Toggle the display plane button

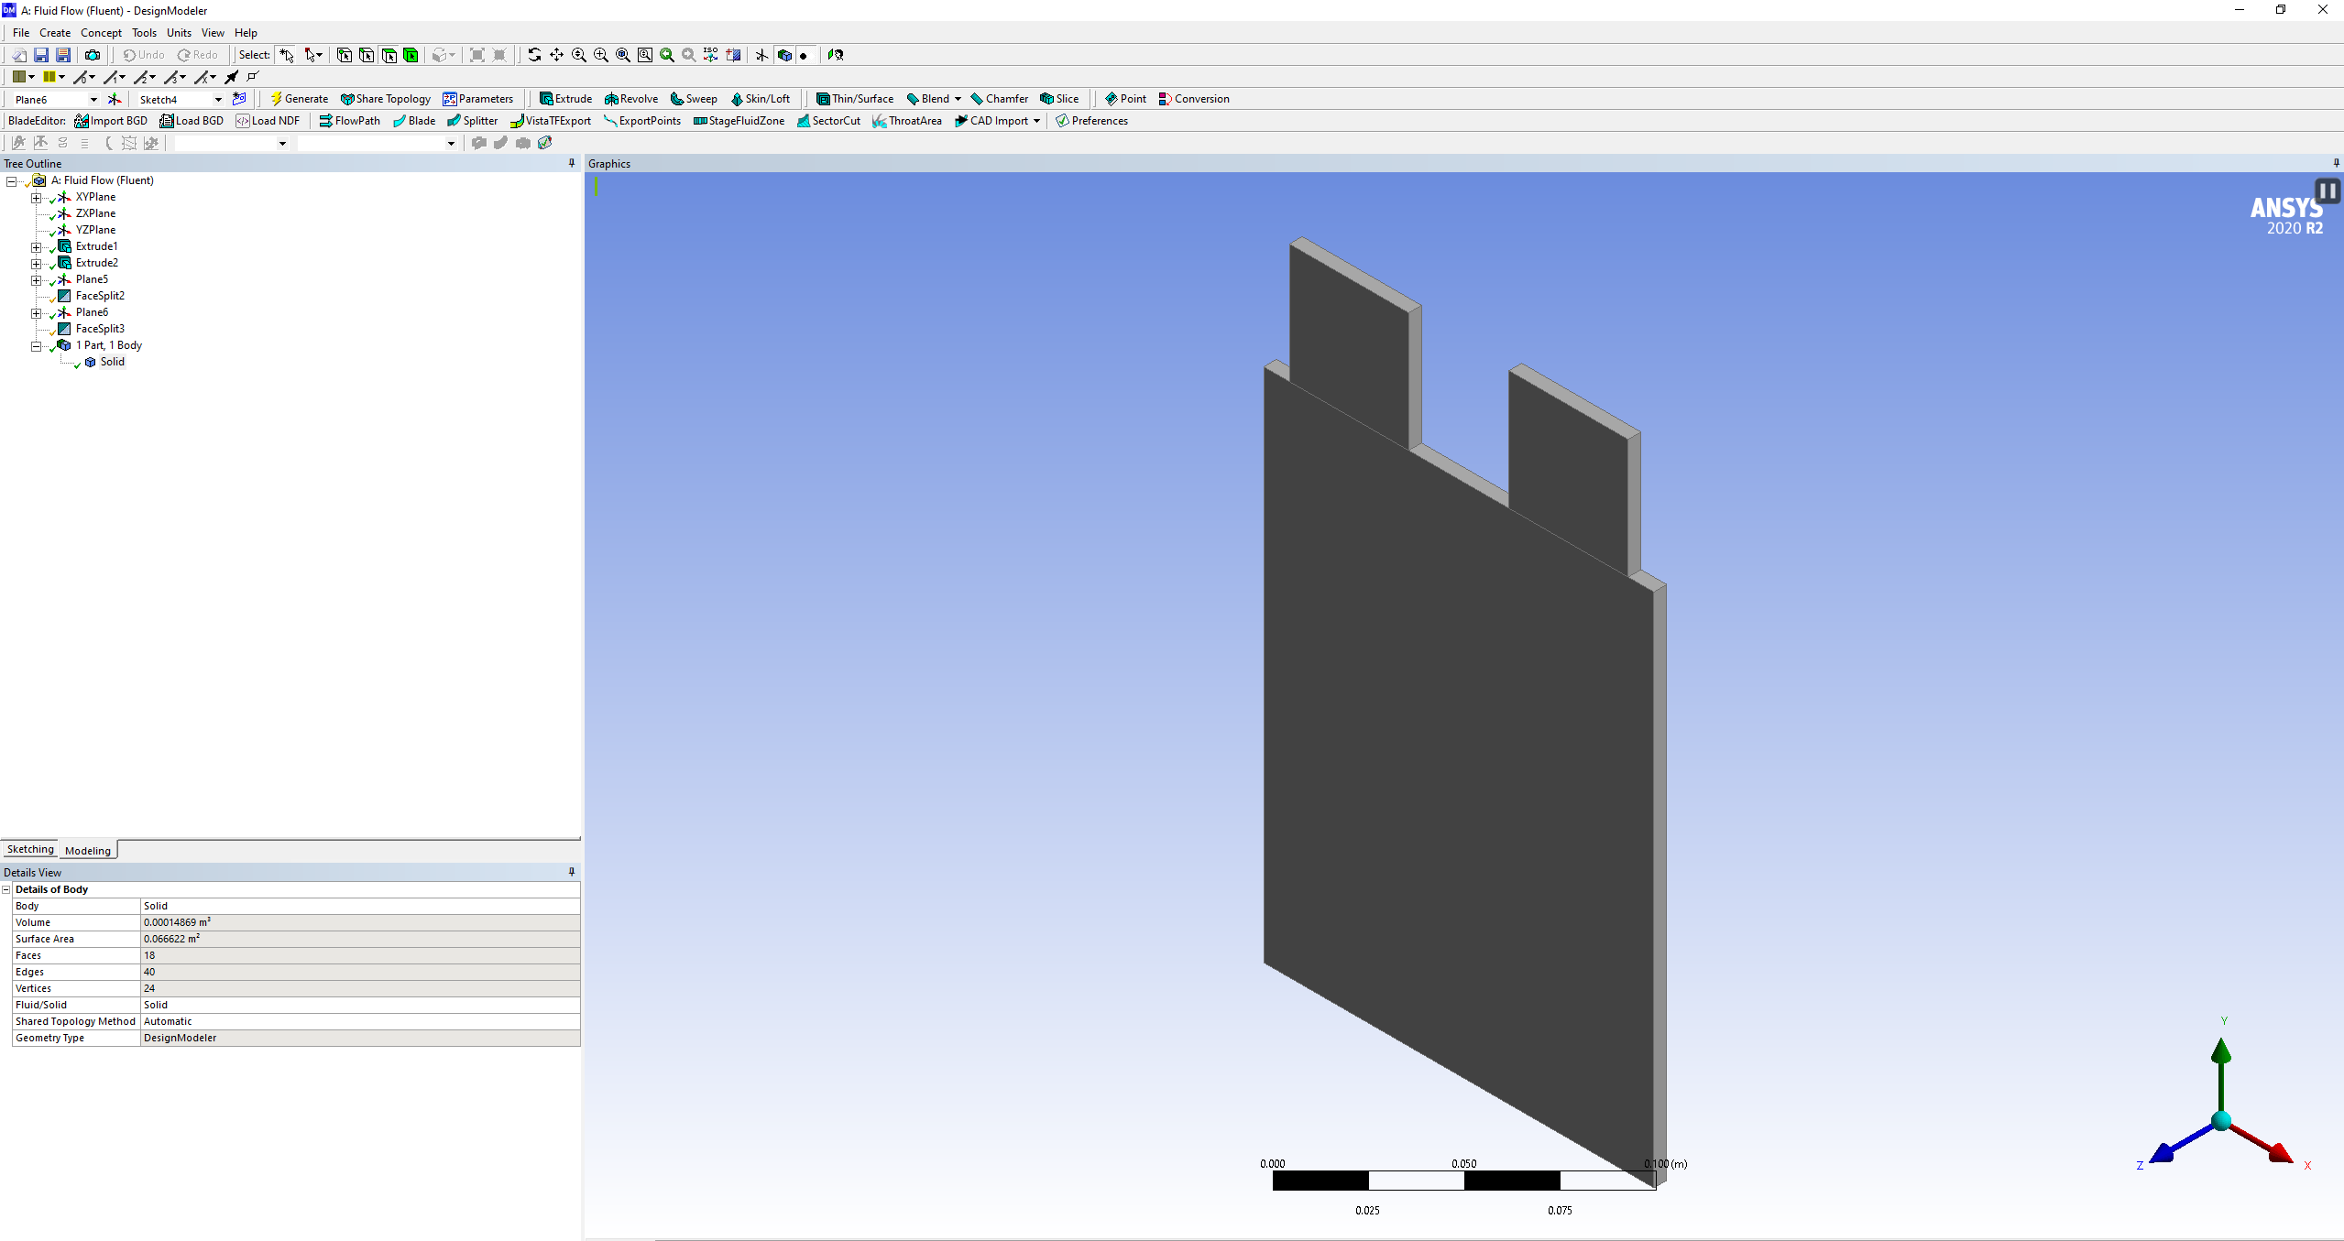click(761, 55)
